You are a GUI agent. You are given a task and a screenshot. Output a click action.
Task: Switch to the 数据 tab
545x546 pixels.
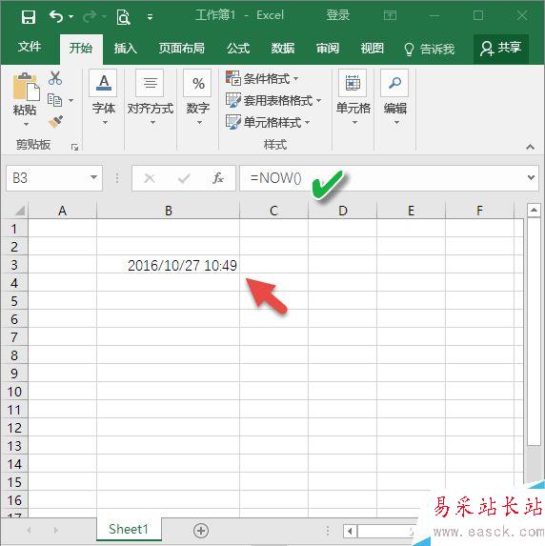(x=283, y=48)
